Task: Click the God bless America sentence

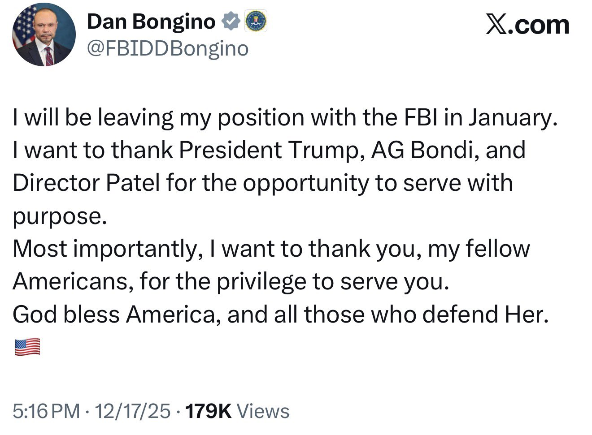Action: tap(281, 314)
